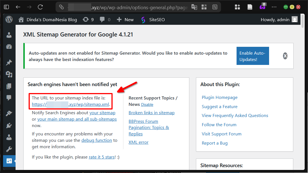This screenshot has width=308, height=173.
Task: Select SiteSEO in the admin bar
Action: [x=153, y=20]
